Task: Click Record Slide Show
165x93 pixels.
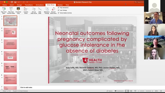Action: coord(53,11)
